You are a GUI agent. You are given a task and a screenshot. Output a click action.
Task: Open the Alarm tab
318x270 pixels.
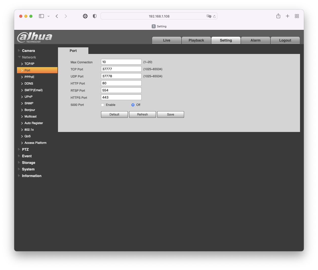[255, 40]
